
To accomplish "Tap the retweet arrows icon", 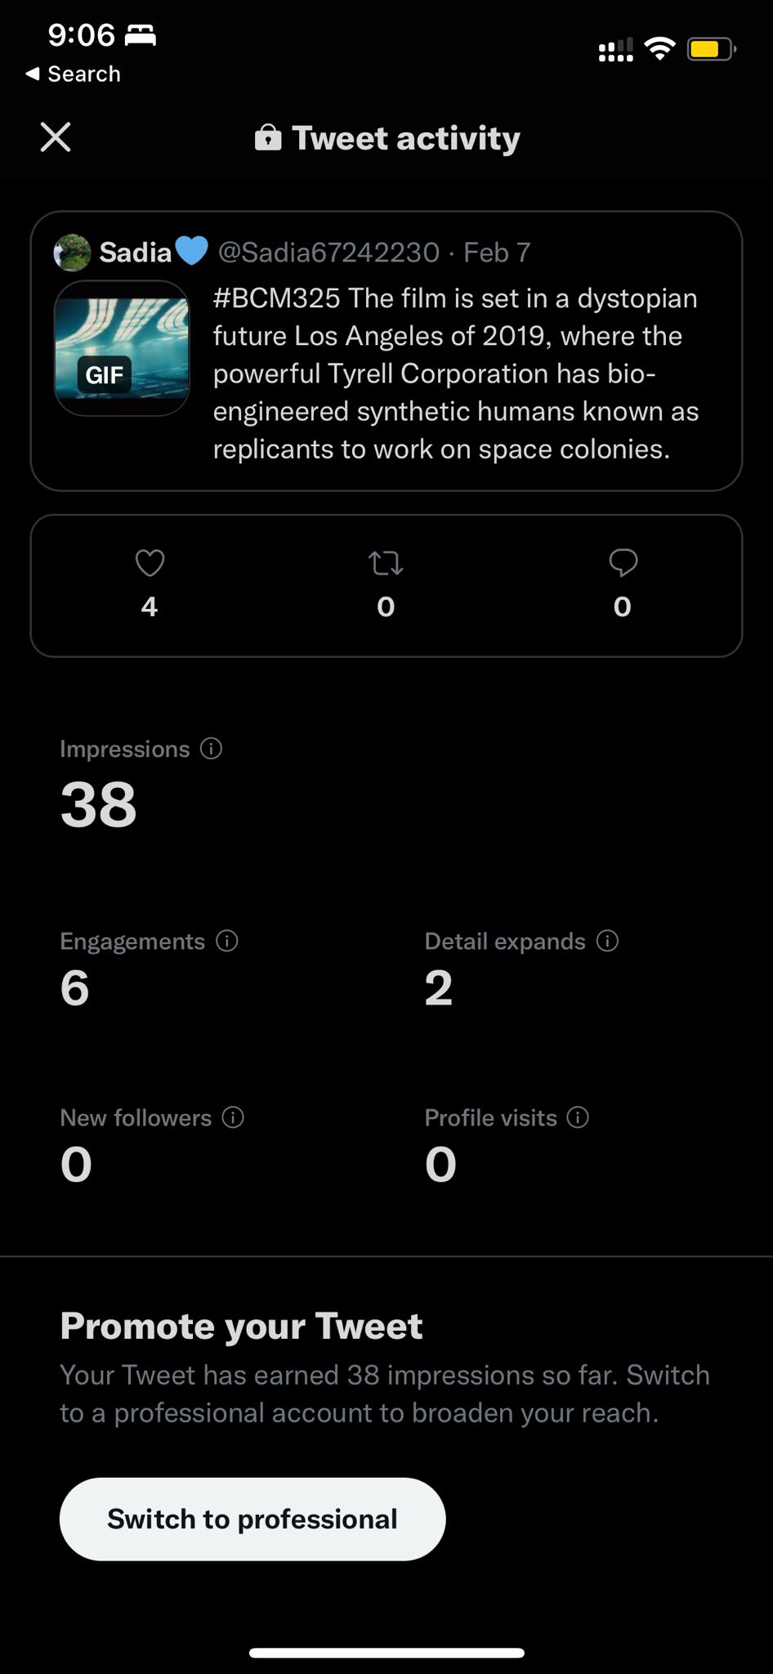I will tap(386, 563).
